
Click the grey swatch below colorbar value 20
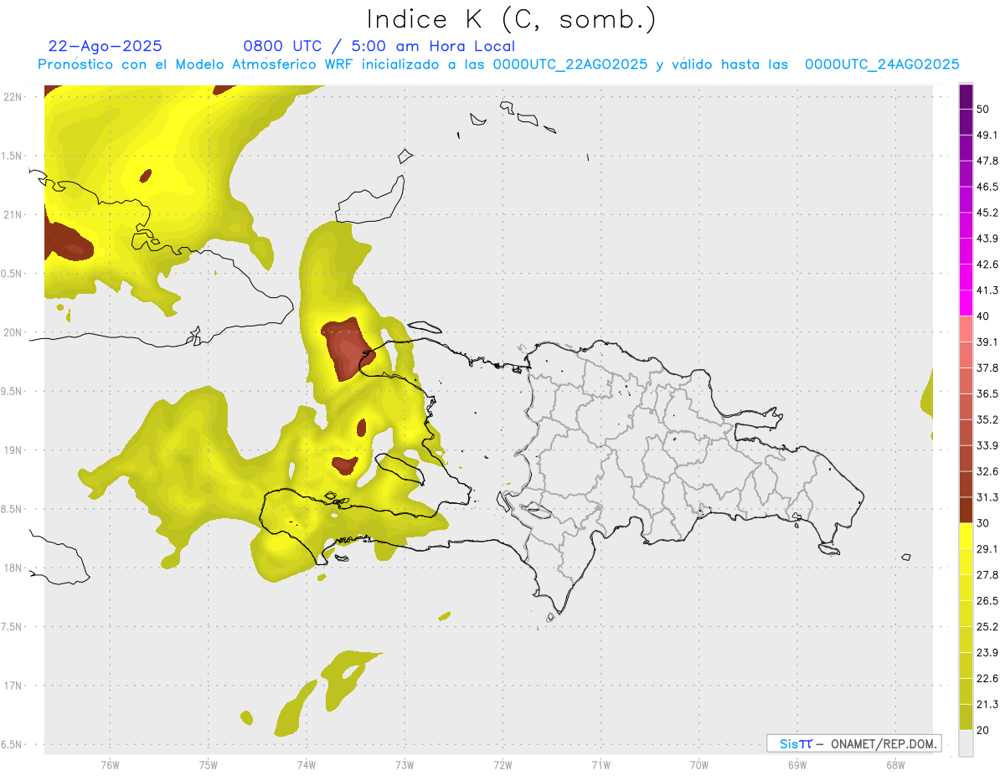point(966,743)
